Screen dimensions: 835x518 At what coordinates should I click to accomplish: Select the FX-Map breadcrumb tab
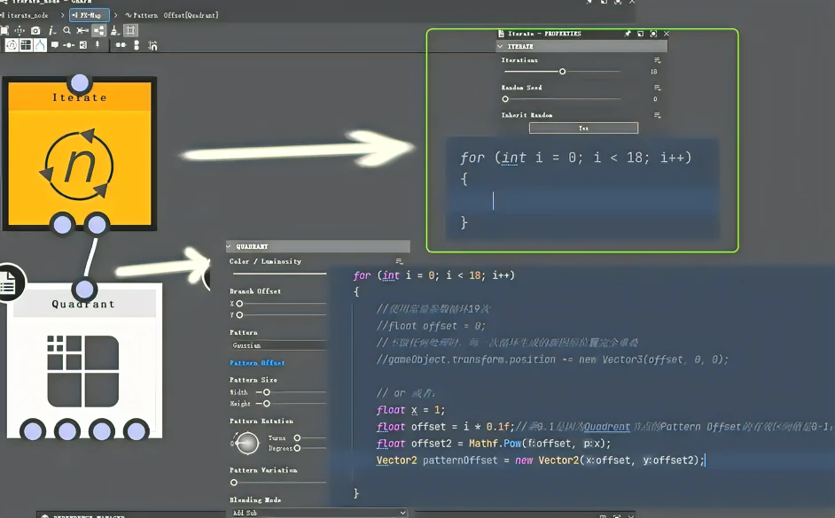(89, 14)
